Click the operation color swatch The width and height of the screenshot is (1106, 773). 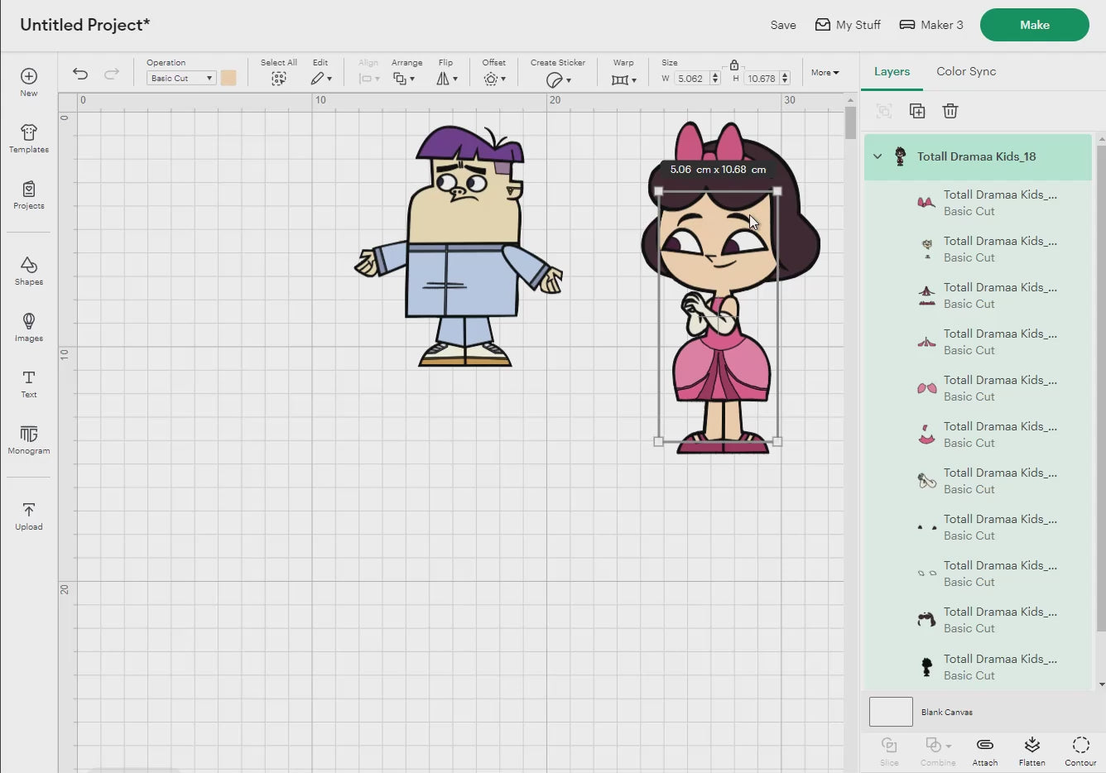point(228,78)
